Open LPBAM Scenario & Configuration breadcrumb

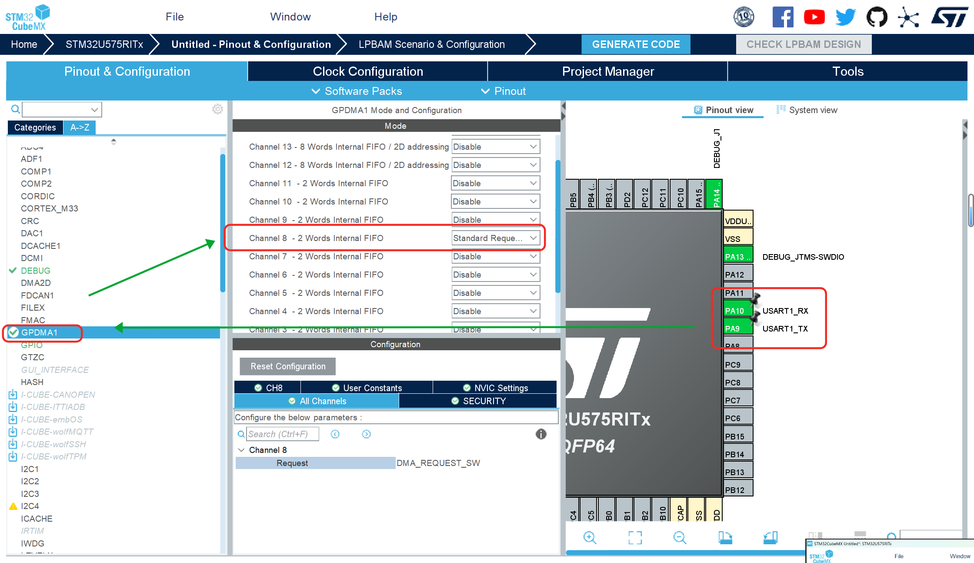tap(431, 44)
